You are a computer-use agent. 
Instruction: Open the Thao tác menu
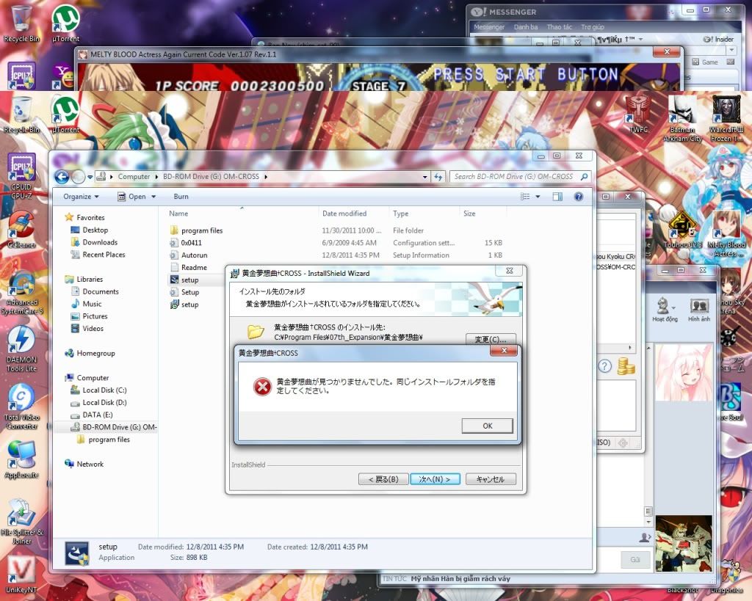tap(559, 27)
